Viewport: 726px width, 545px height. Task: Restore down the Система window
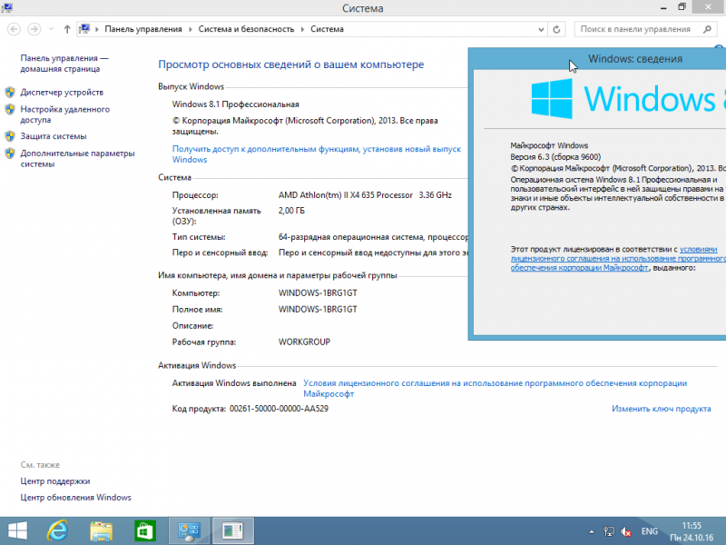(682, 7)
